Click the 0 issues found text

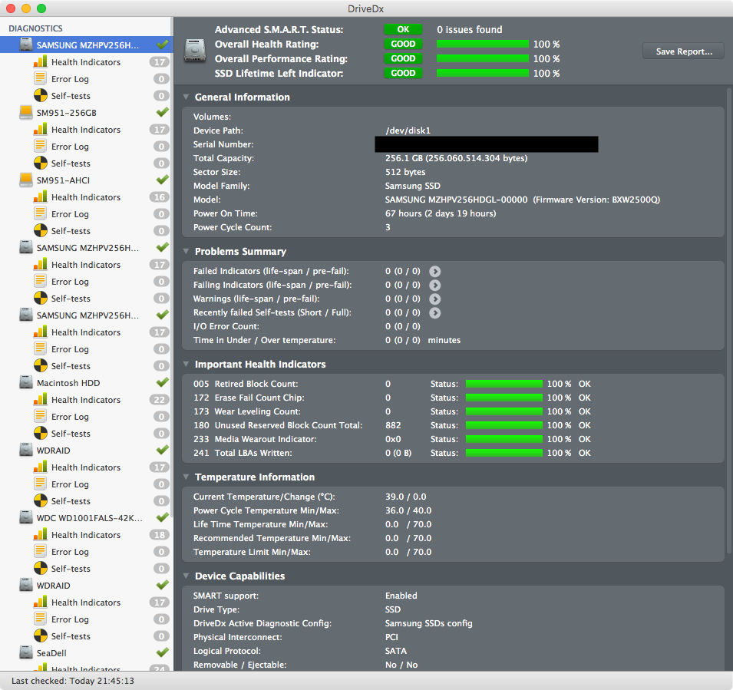point(469,29)
